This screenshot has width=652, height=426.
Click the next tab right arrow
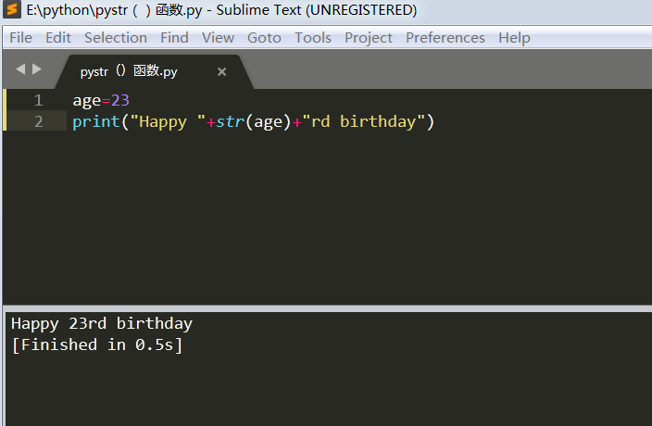37,69
